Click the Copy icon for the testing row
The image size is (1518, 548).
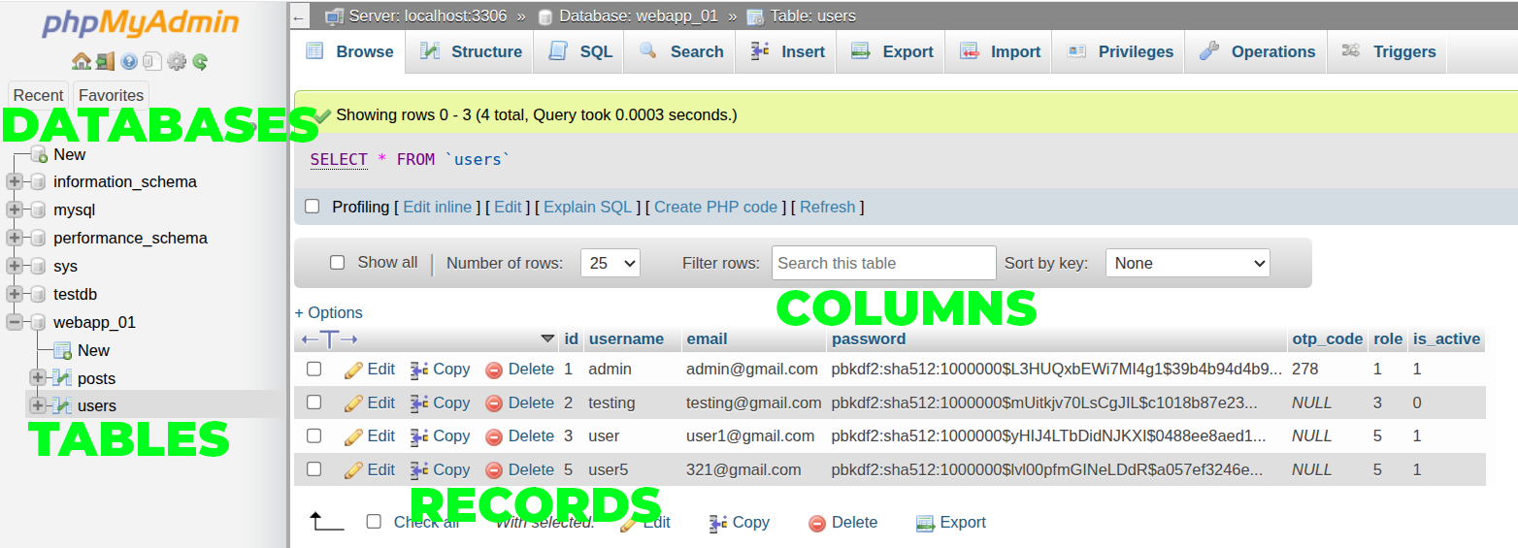[419, 403]
